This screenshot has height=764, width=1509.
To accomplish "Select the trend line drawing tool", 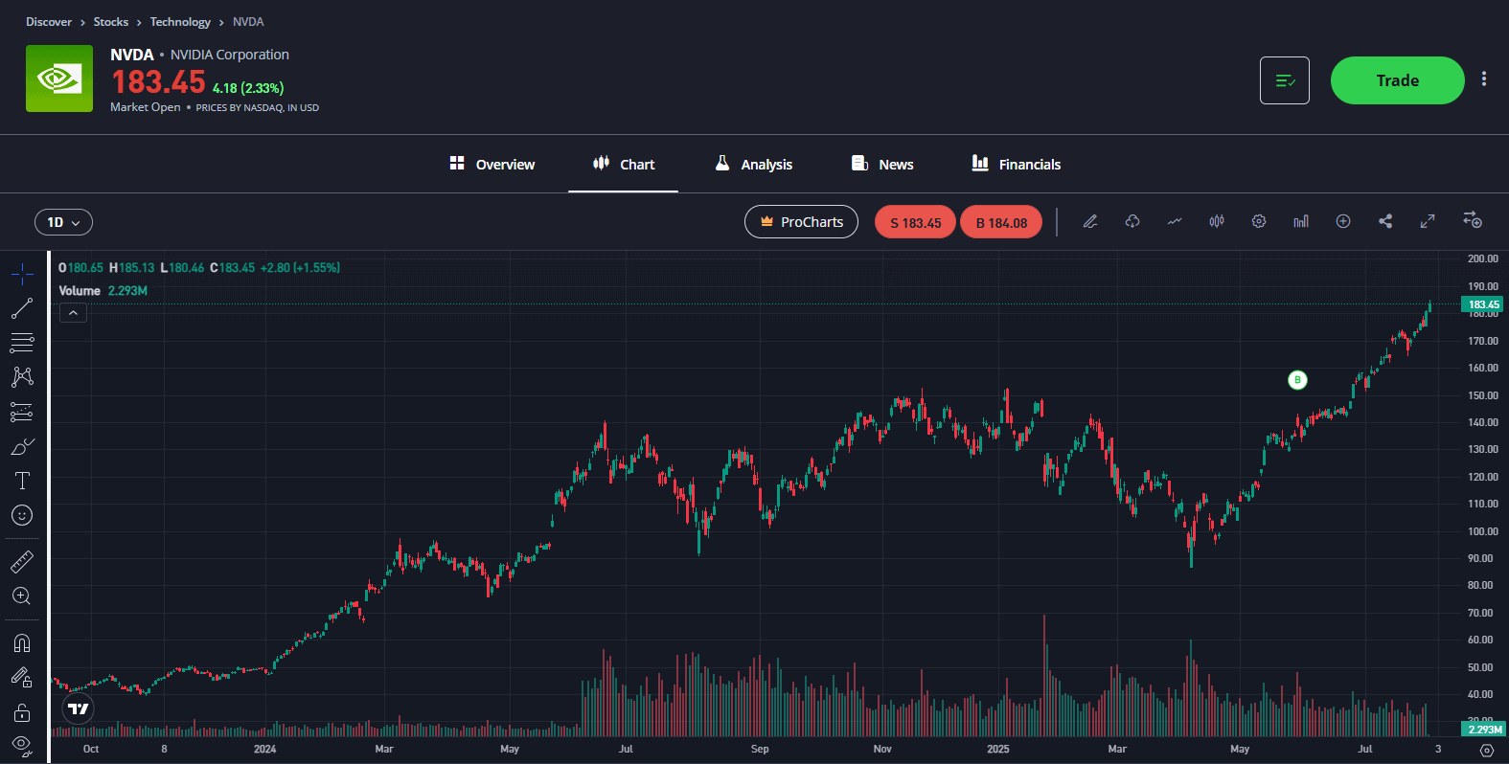I will (22, 308).
